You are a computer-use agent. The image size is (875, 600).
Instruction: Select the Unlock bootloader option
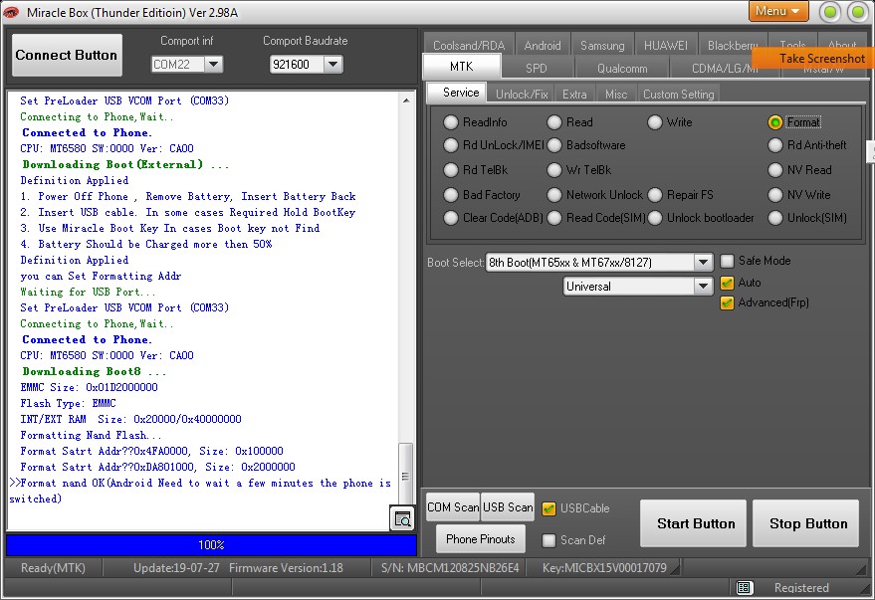coord(655,218)
